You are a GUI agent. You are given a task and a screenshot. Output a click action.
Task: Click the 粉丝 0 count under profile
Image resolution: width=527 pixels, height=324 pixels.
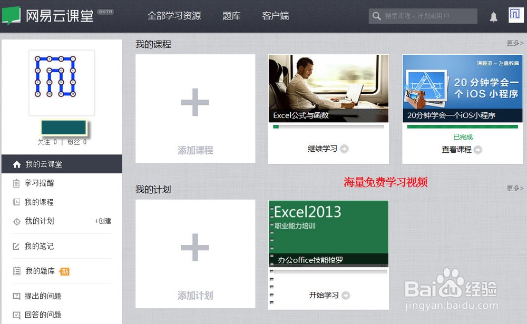click(77, 142)
